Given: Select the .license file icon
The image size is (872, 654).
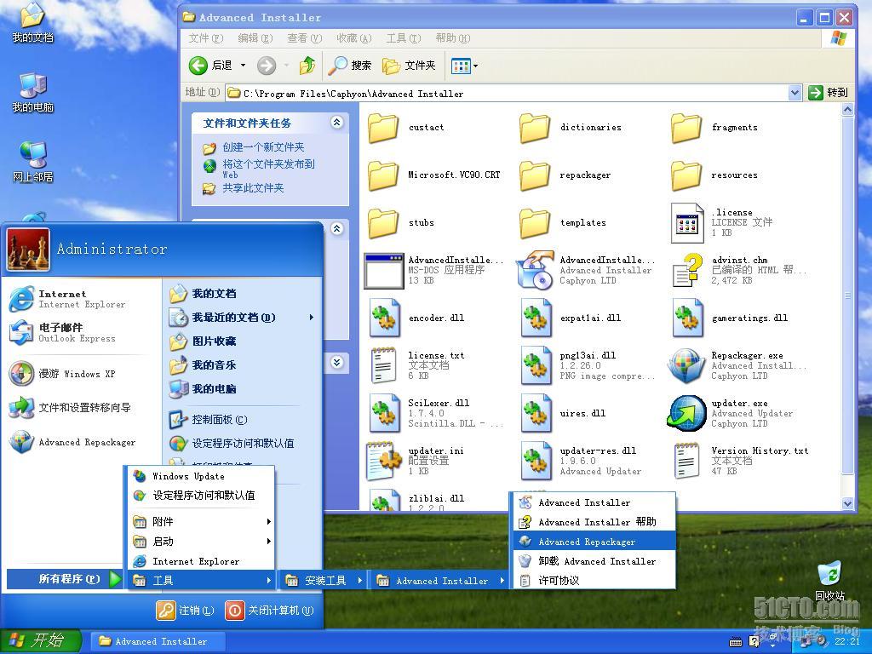Looking at the screenshot, I should point(687,223).
